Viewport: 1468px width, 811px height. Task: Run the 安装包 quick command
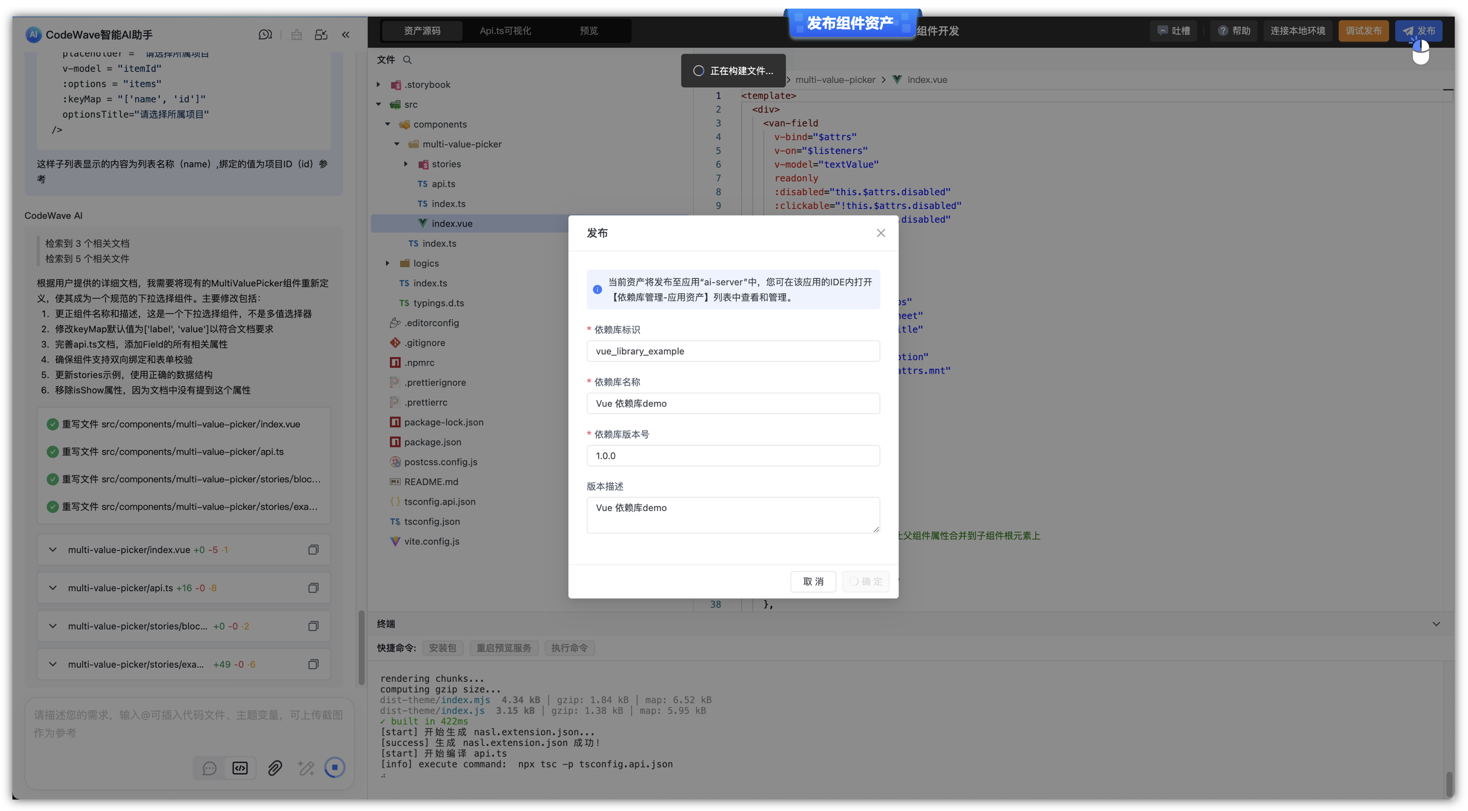coord(443,647)
